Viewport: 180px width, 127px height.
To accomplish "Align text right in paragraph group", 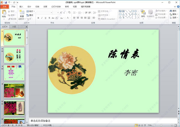I will (x=82, y=18).
